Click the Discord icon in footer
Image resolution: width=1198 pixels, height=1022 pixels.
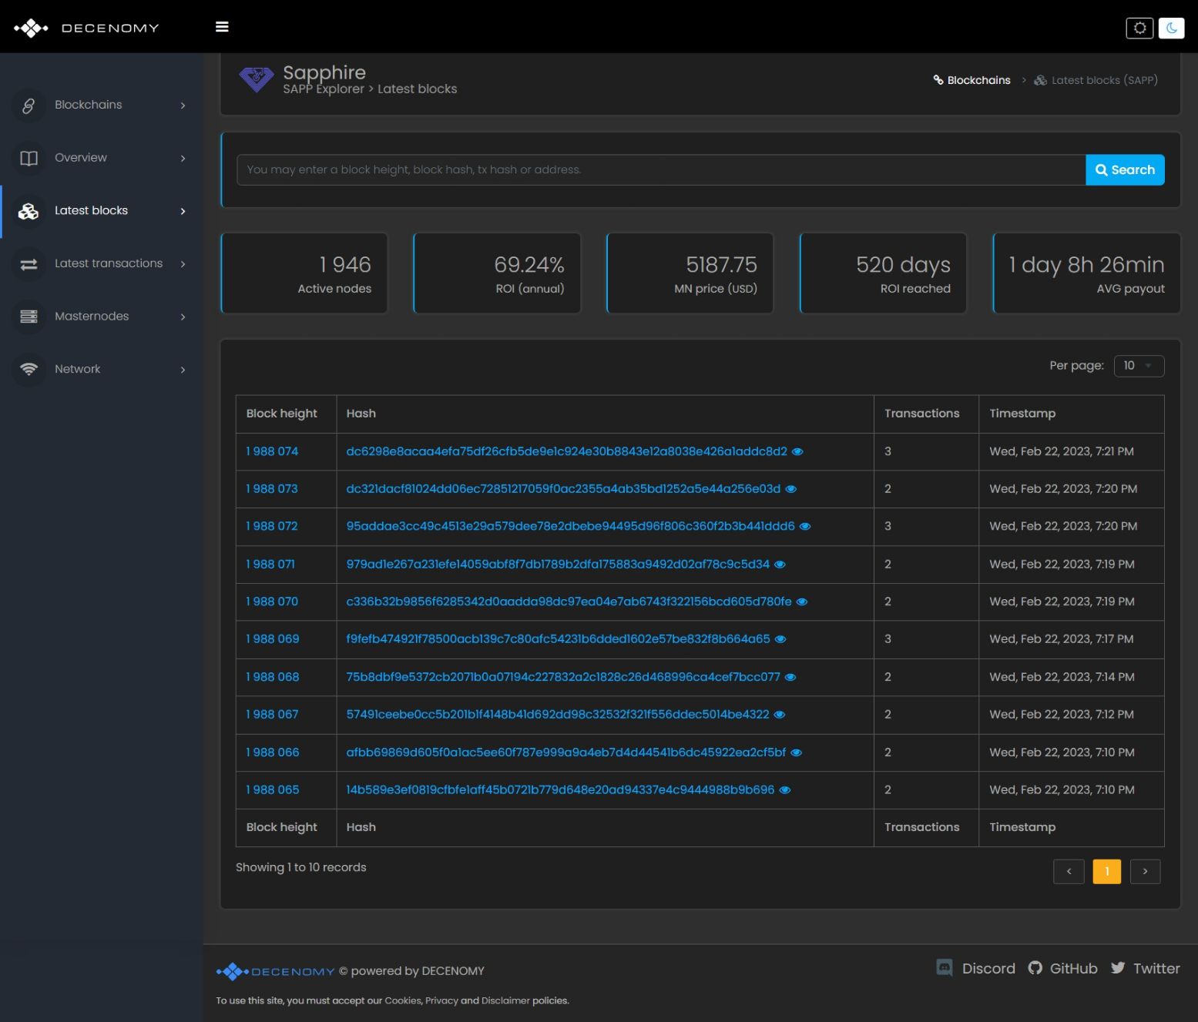[x=945, y=968]
